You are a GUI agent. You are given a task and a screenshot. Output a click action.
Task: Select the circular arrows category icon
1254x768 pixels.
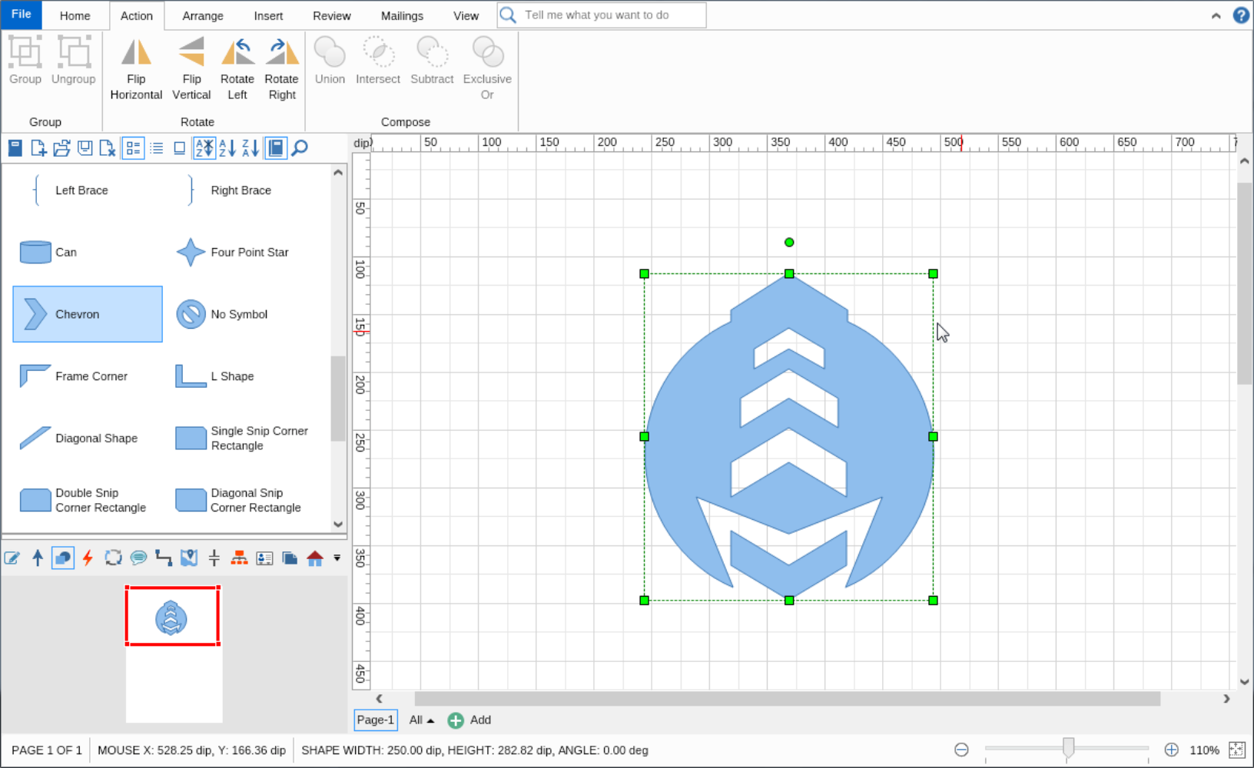coord(114,558)
